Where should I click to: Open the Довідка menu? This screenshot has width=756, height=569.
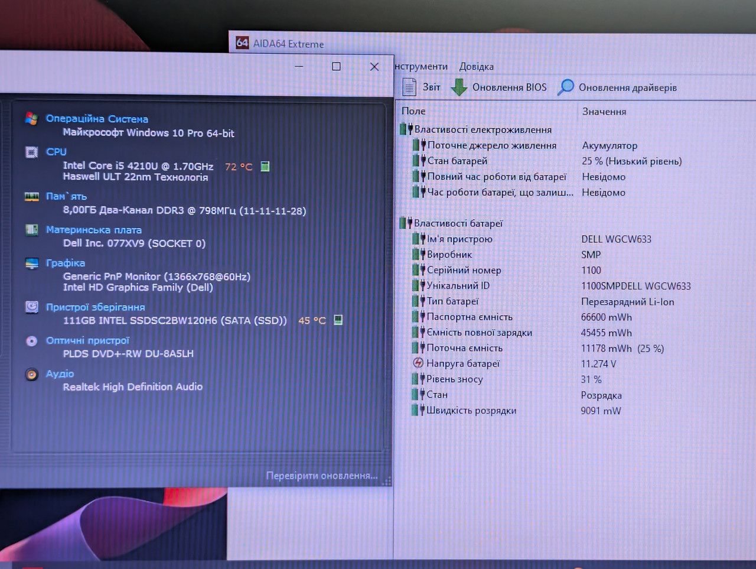(x=476, y=66)
